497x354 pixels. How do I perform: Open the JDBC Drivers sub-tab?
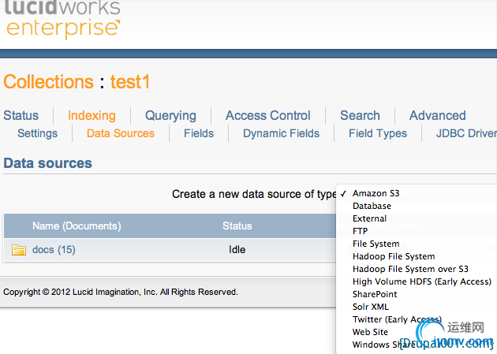tap(466, 133)
